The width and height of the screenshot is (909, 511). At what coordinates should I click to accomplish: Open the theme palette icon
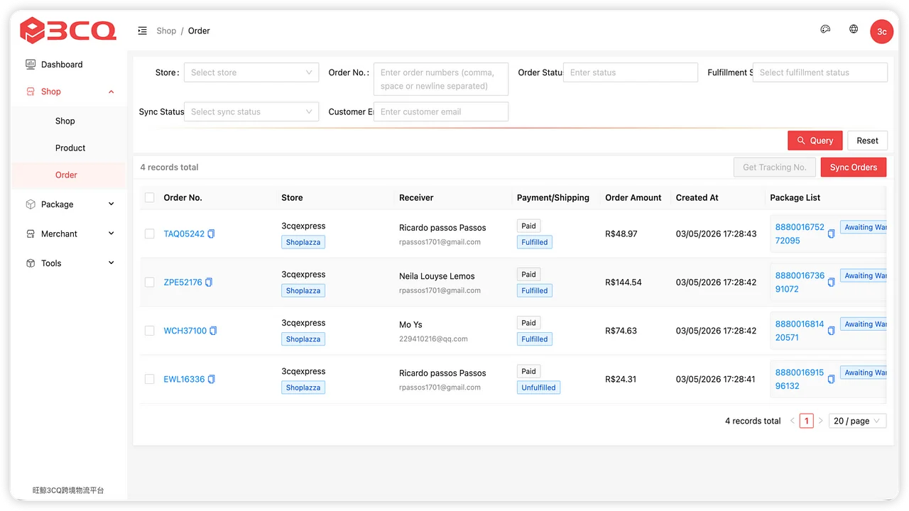[x=825, y=30]
